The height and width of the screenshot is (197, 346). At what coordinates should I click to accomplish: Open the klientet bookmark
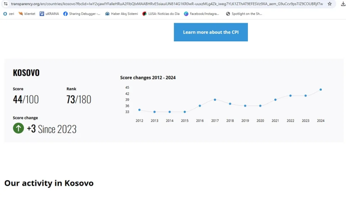[x=27, y=14]
